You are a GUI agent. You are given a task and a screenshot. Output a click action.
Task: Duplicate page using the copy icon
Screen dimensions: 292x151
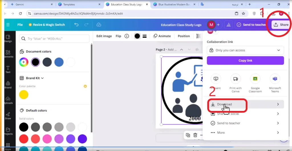click(x=188, y=135)
